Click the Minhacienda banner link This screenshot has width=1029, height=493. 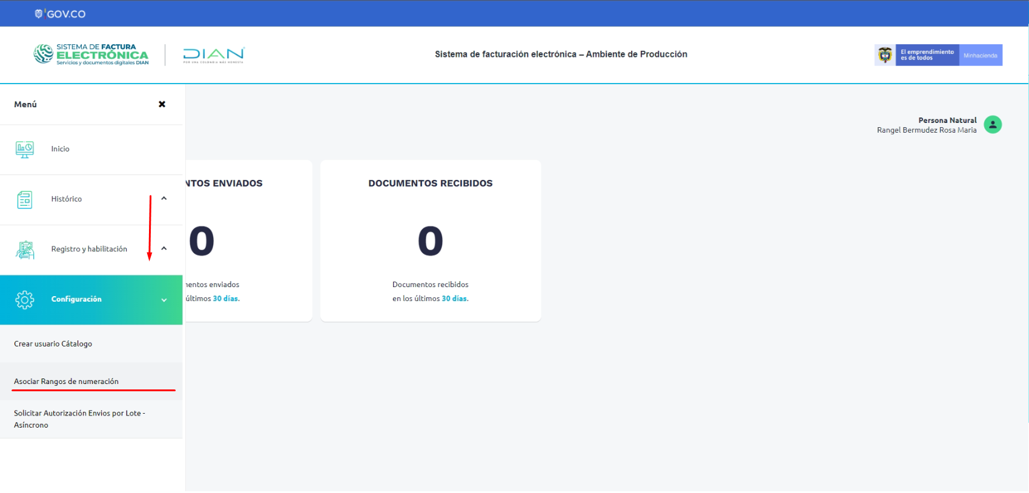click(980, 55)
